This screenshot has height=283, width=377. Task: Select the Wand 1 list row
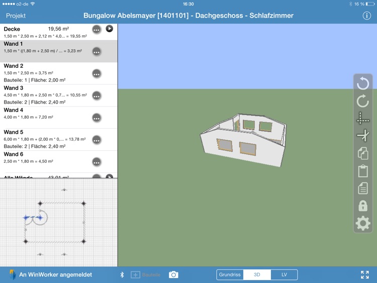click(59, 51)
